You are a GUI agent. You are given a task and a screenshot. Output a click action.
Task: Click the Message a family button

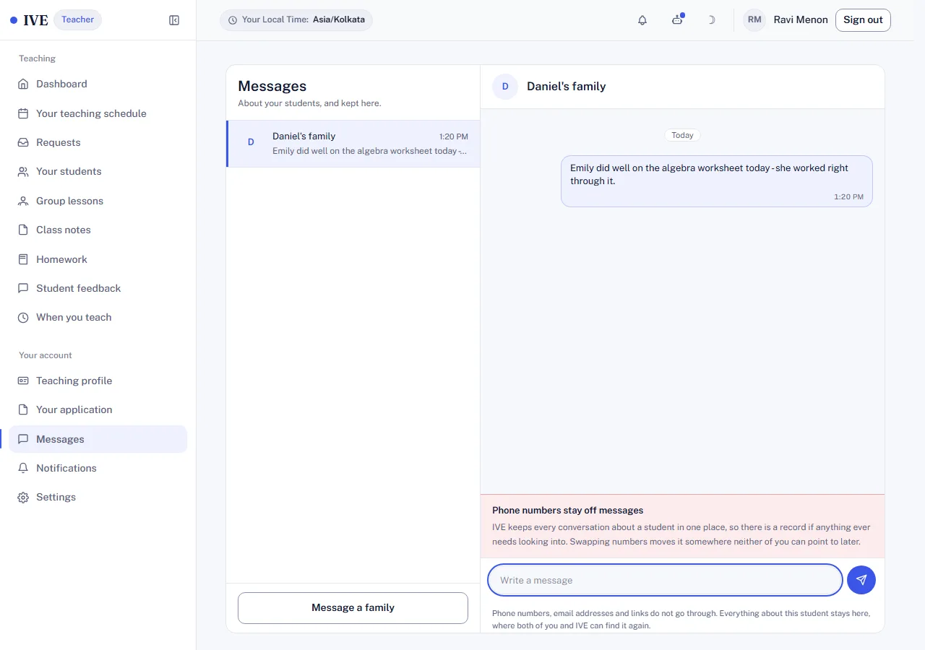pyautogui.click(x=353, y=608)
